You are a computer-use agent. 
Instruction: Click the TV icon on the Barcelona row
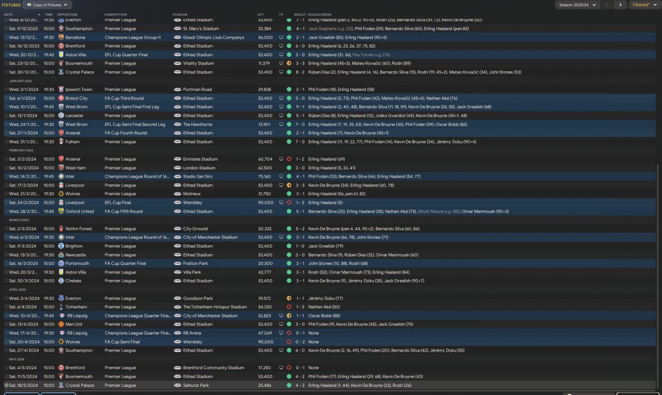click(x=281, y=38)
